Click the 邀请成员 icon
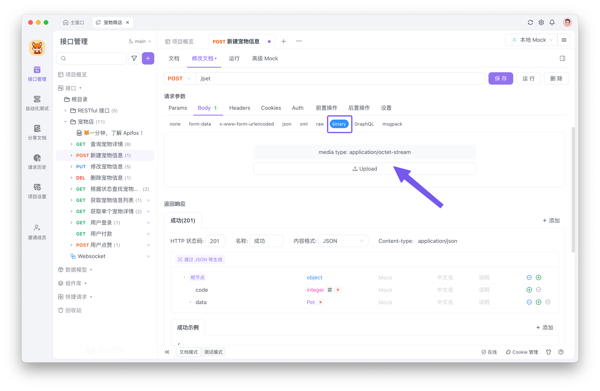 click(37, 228)
